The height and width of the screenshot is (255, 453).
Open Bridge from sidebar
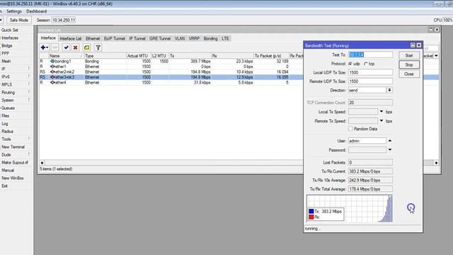[x=7, y=45]
